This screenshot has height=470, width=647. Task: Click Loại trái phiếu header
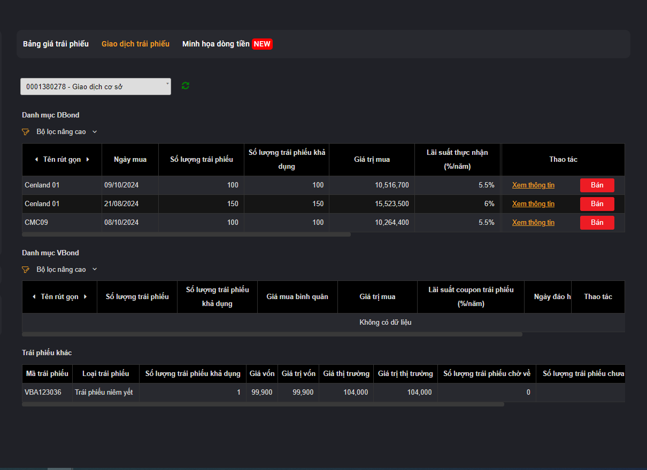(x=106, y=374)
